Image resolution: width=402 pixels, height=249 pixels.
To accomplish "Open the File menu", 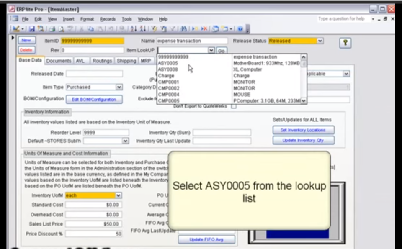I will pyautogui.click(x=25, y=19).
